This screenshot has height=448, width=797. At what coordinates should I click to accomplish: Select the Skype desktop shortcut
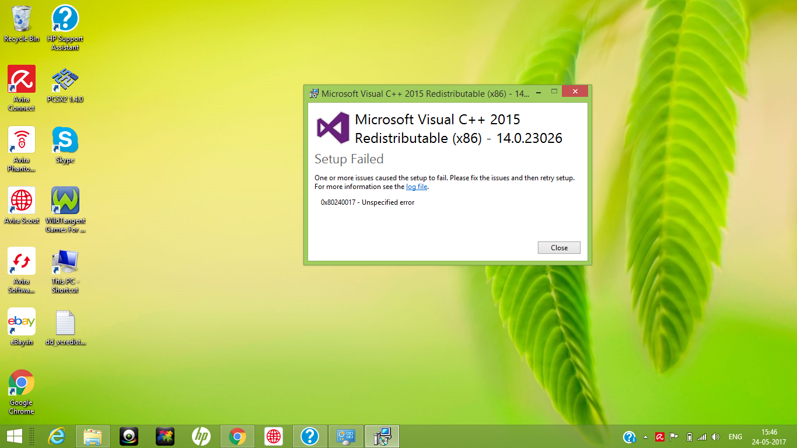[65, 145]
